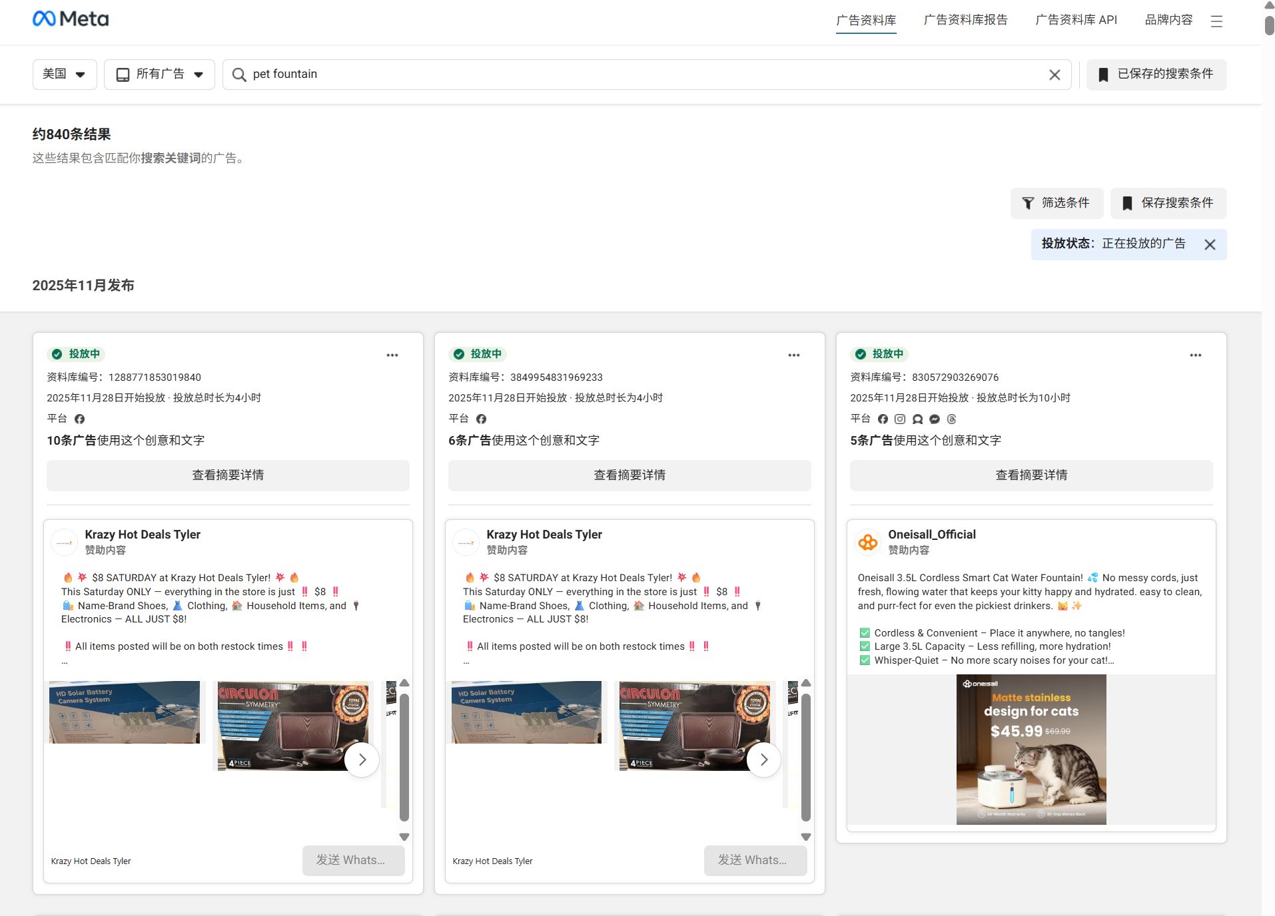Click Audience Network icon on Oneisall ad

[x=917, y=419]
